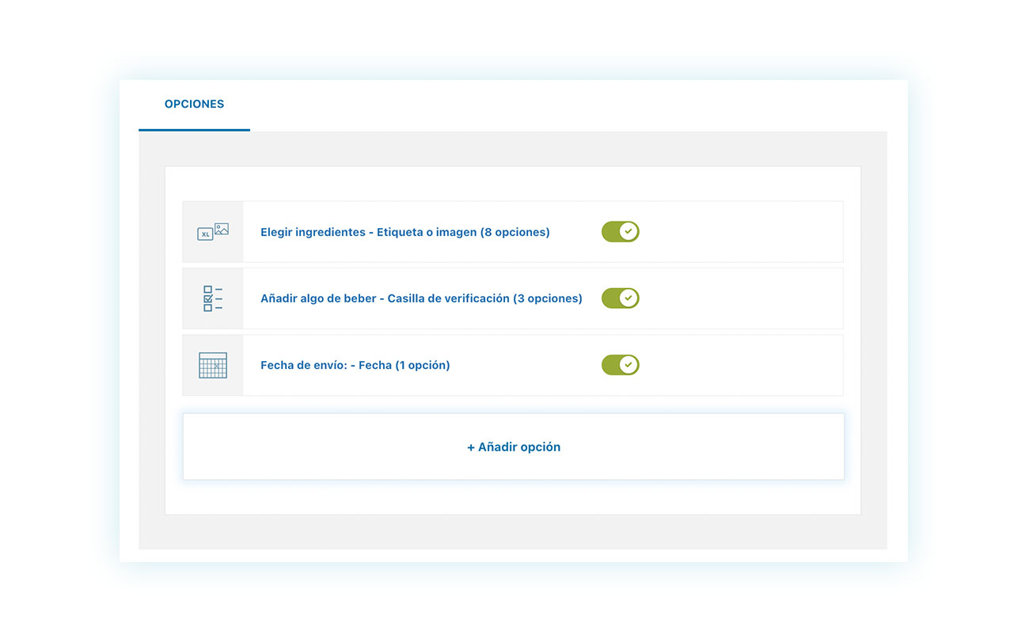Click the ticked box inside the checklist icon
Viewport: 1029px width, 642px height.
[208, 298]
